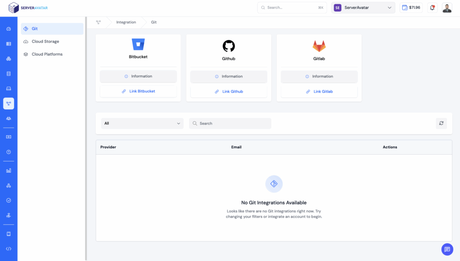Click Link Bitbucket

(x=138, y=91)
